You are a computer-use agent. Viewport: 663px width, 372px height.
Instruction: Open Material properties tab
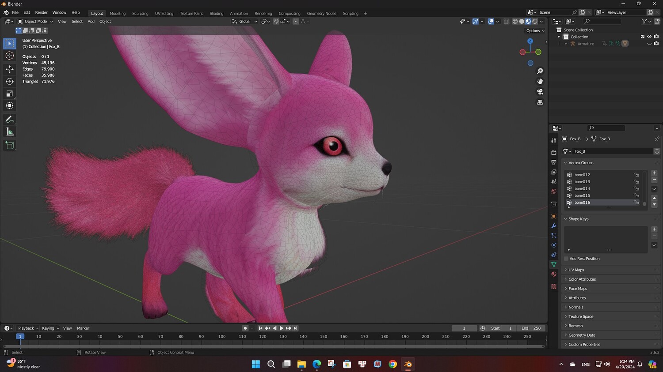(554, 274)
